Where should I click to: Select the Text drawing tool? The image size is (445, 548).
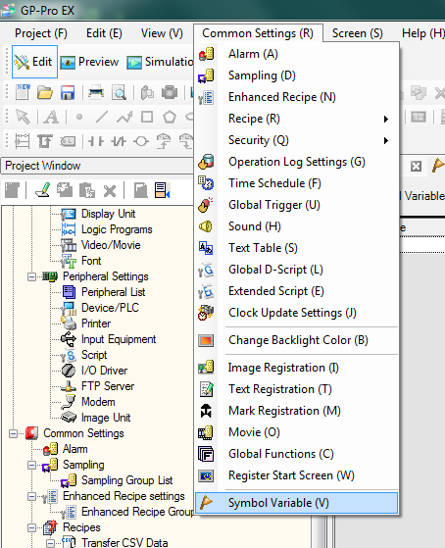point(51,117)
